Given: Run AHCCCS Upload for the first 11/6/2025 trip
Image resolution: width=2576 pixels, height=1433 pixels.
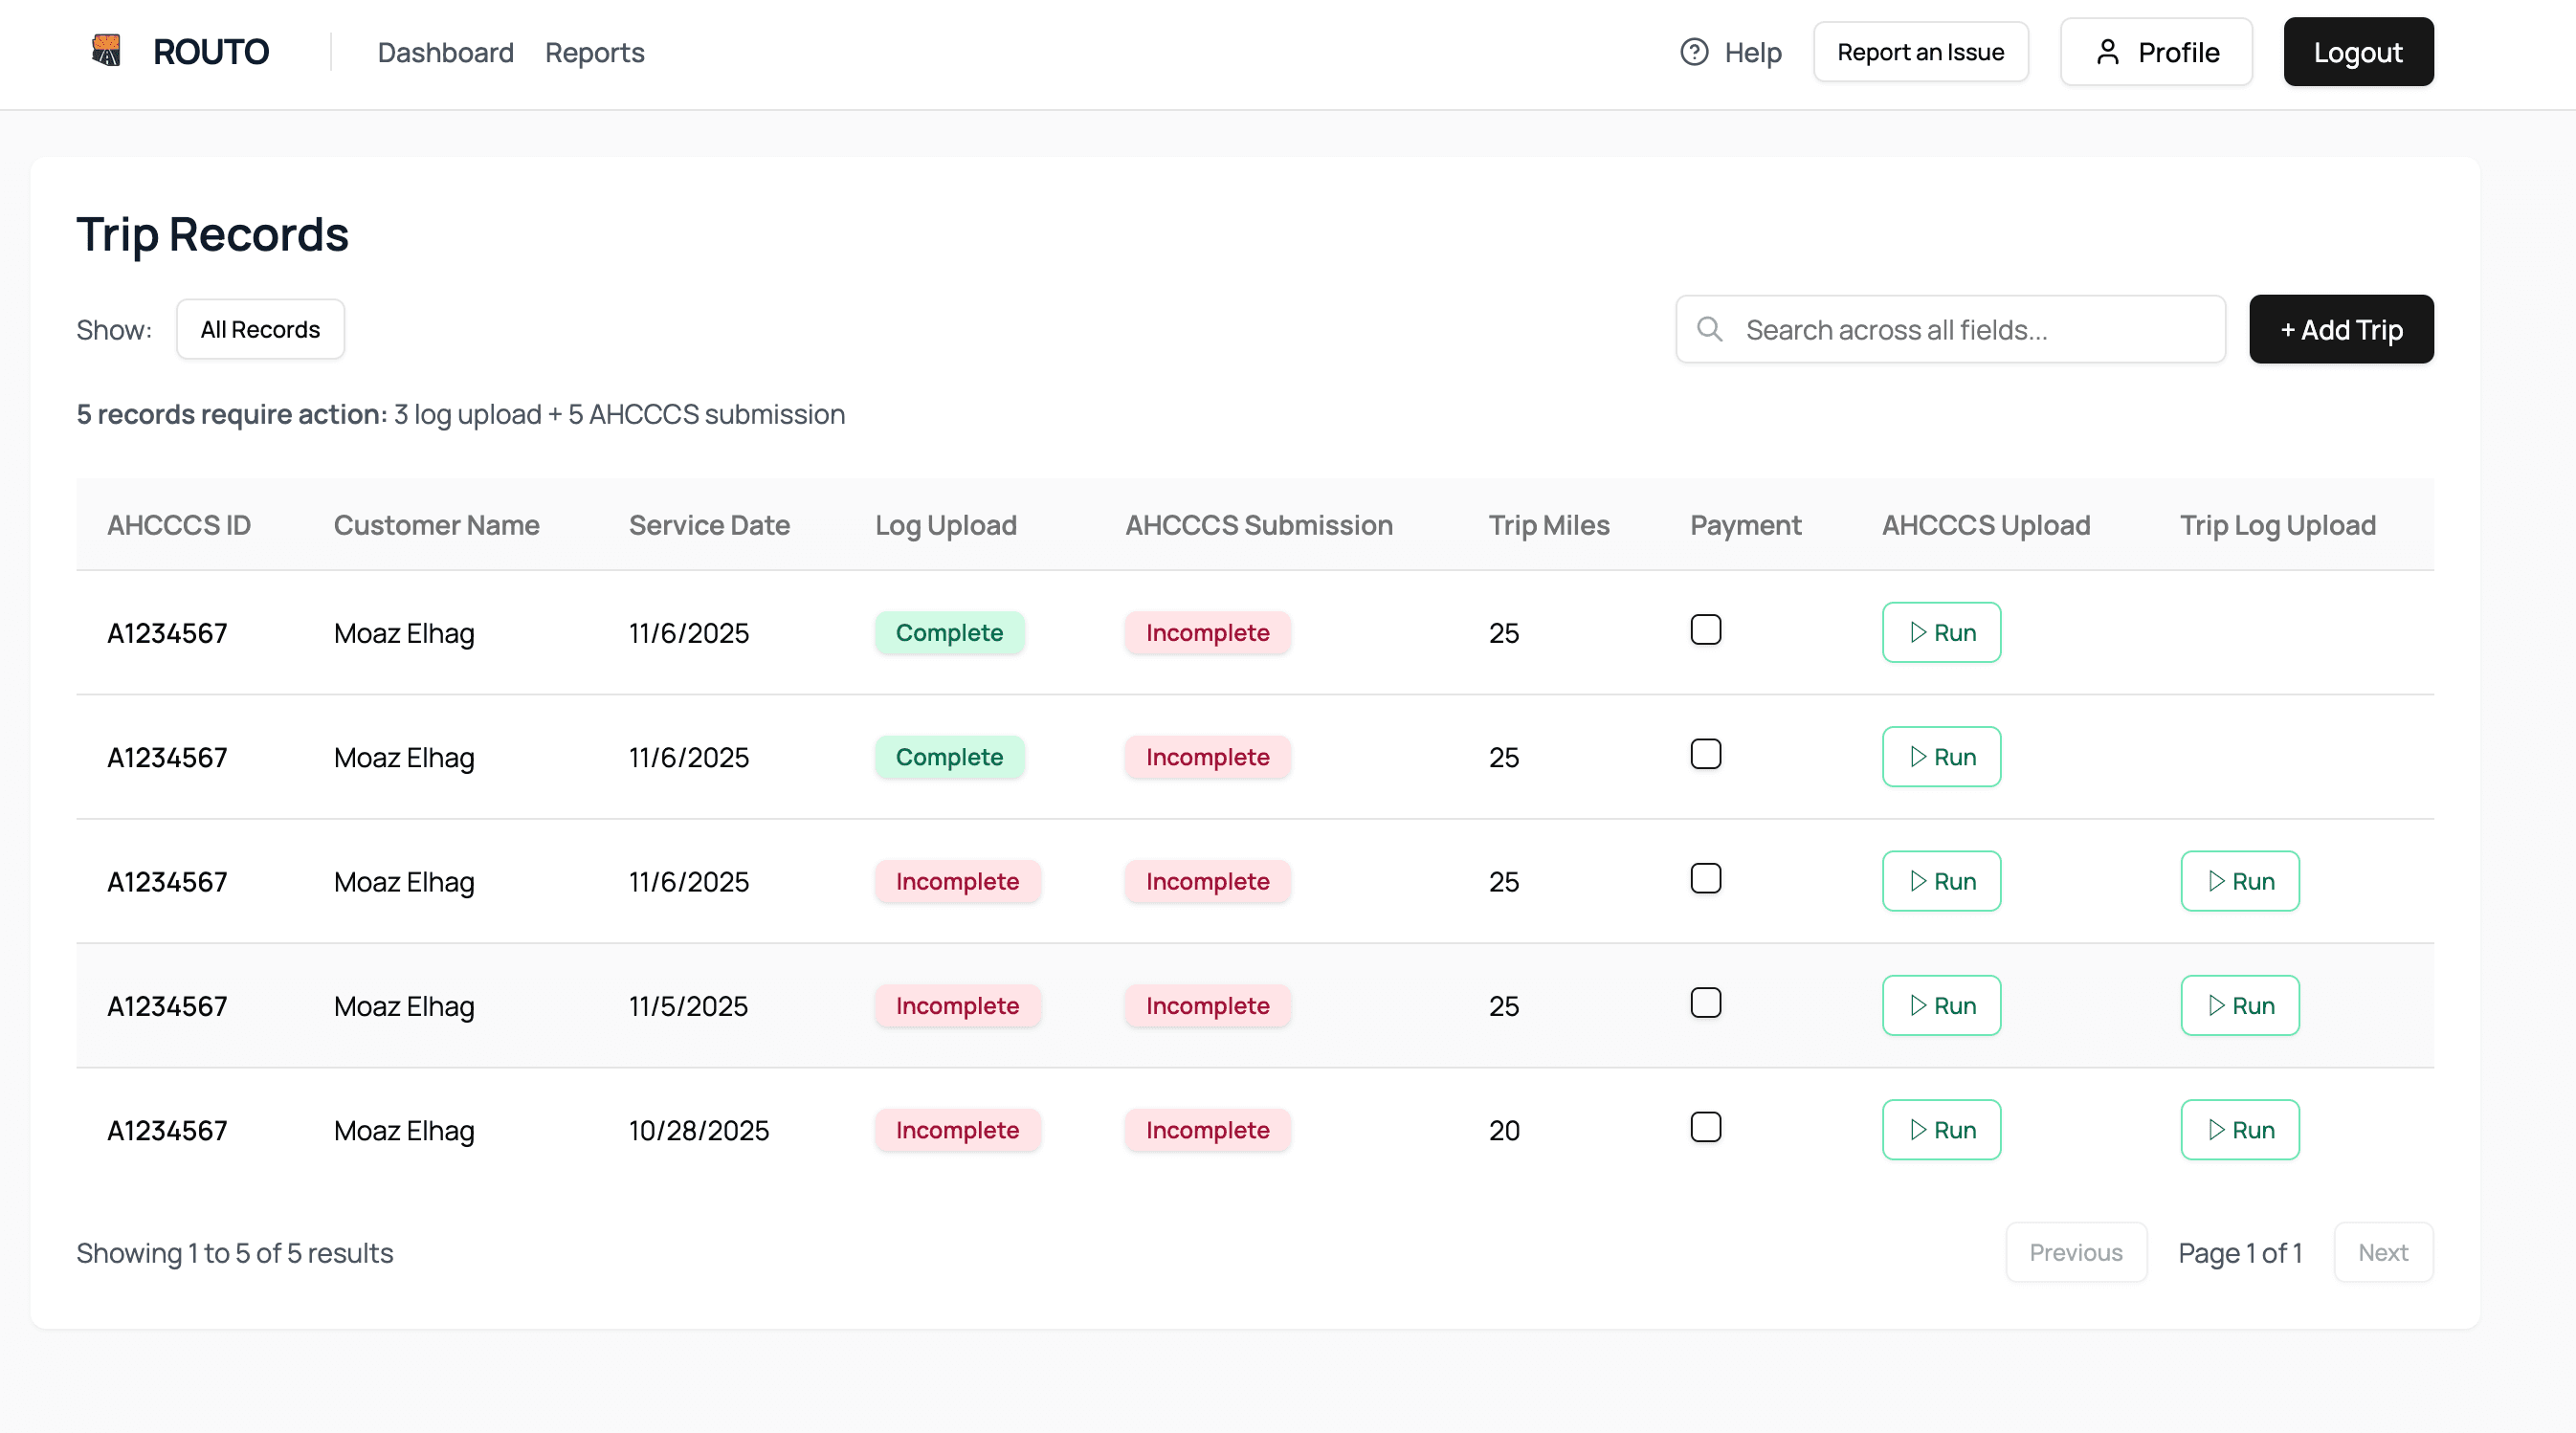Looking at the screenshot, I should pos(1940,632).
